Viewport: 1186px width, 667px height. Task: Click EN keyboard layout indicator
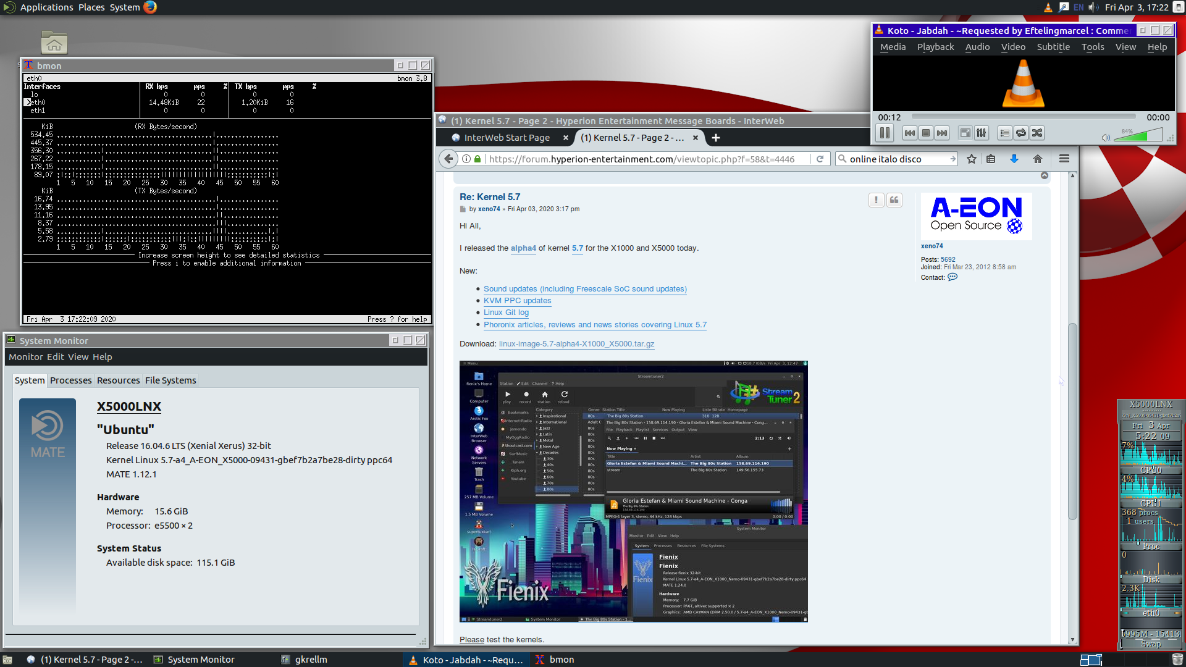[1079, 7]
